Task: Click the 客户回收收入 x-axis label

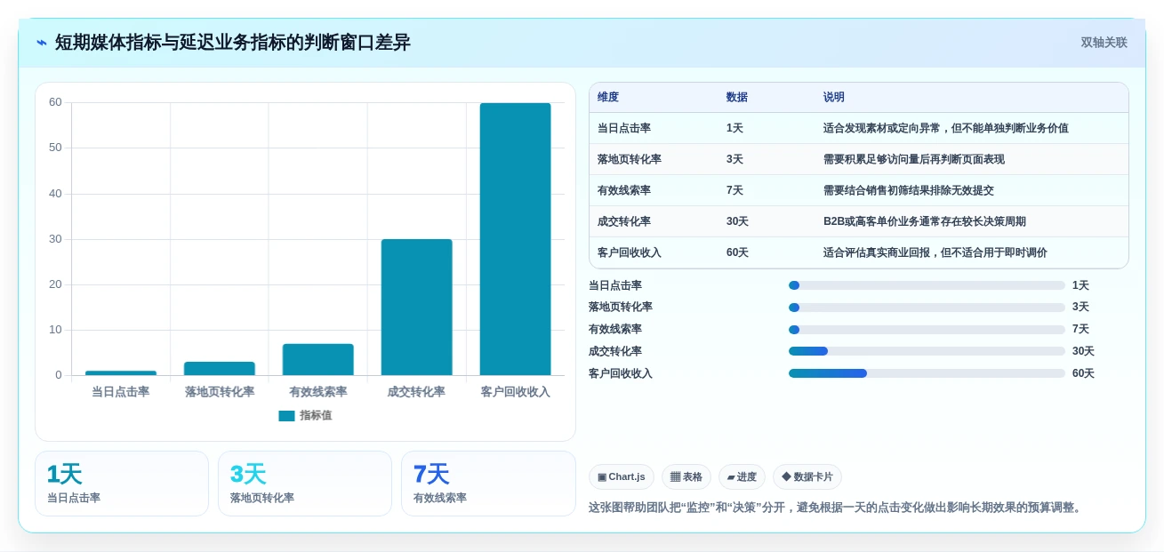Action: (515, 392)
